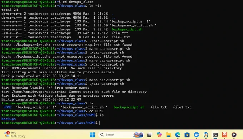Open Microsoft Store from the taskbar
Screen dimensions: 243x139
pos(187,135)
